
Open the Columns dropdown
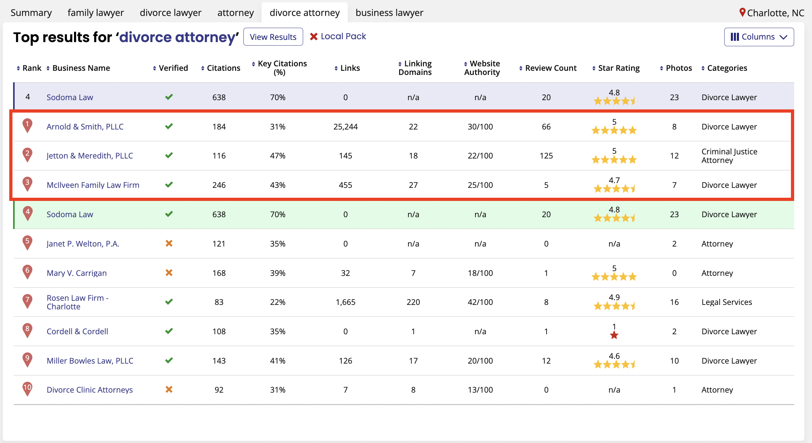click(759, 37)
